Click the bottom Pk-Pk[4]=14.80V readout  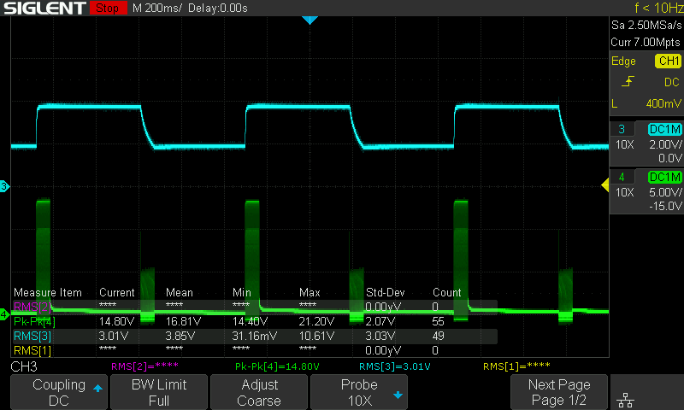[x=277, y=366]
